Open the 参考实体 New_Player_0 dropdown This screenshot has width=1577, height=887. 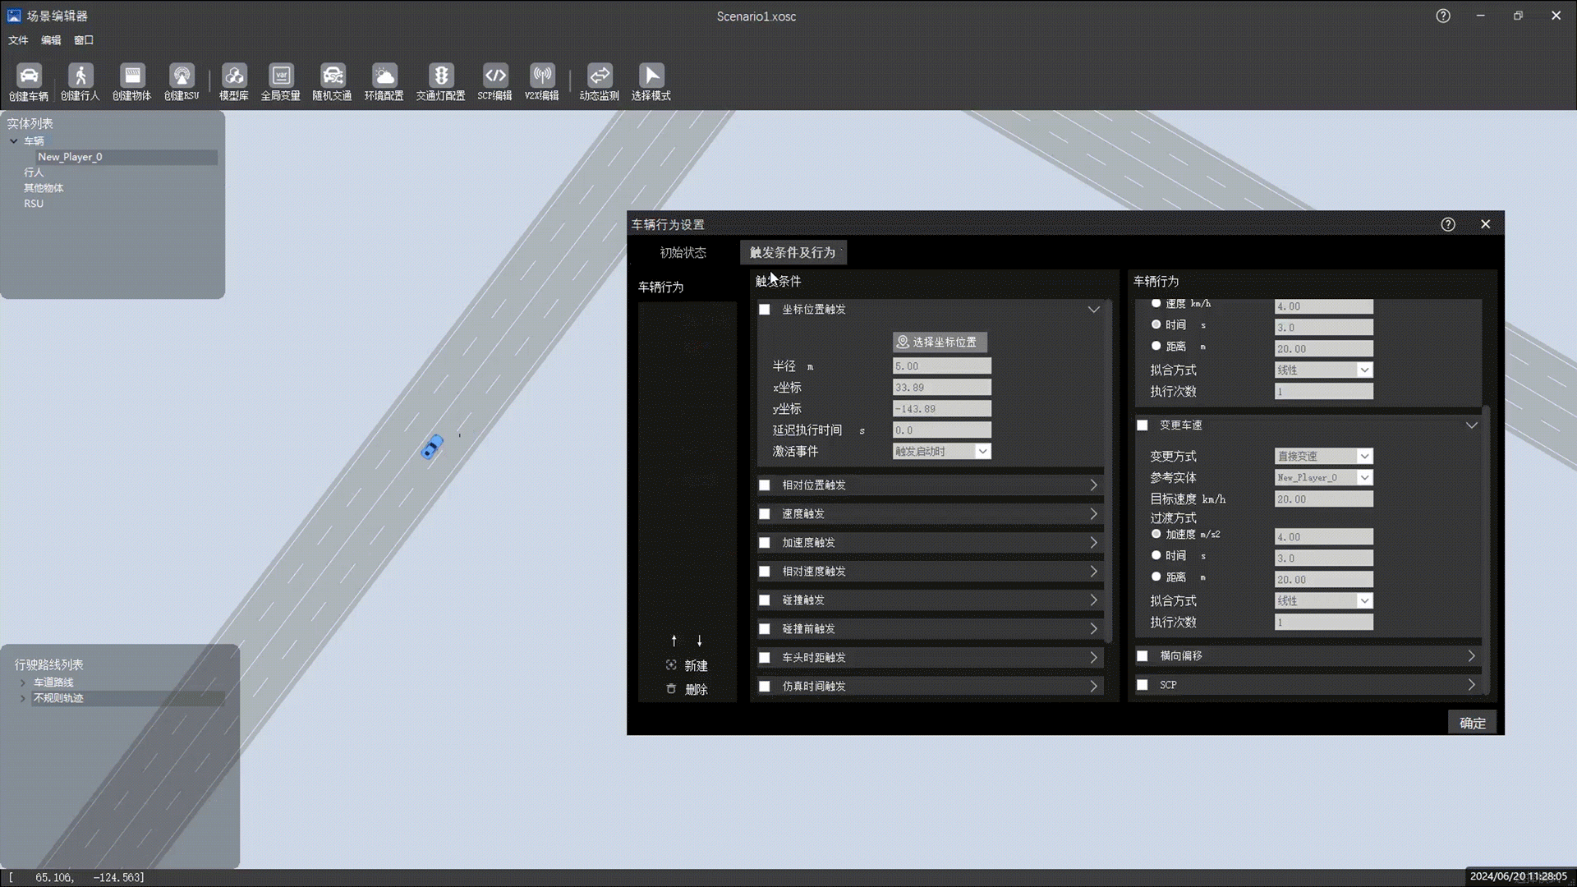coord(1323,478)
